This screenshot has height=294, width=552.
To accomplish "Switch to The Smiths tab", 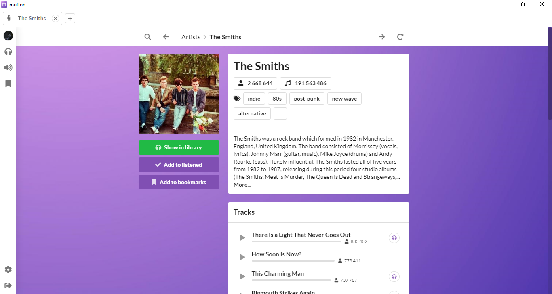I will pos(31,18).
